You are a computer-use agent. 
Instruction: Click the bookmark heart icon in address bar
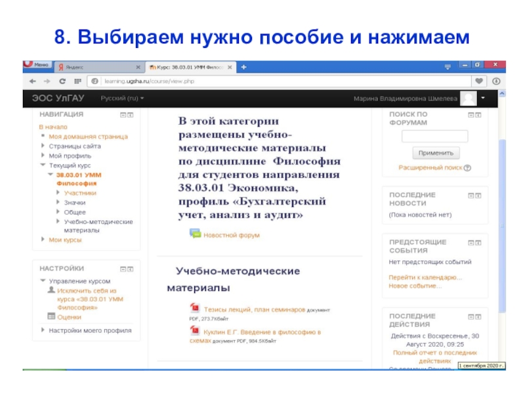coord(480,81)
